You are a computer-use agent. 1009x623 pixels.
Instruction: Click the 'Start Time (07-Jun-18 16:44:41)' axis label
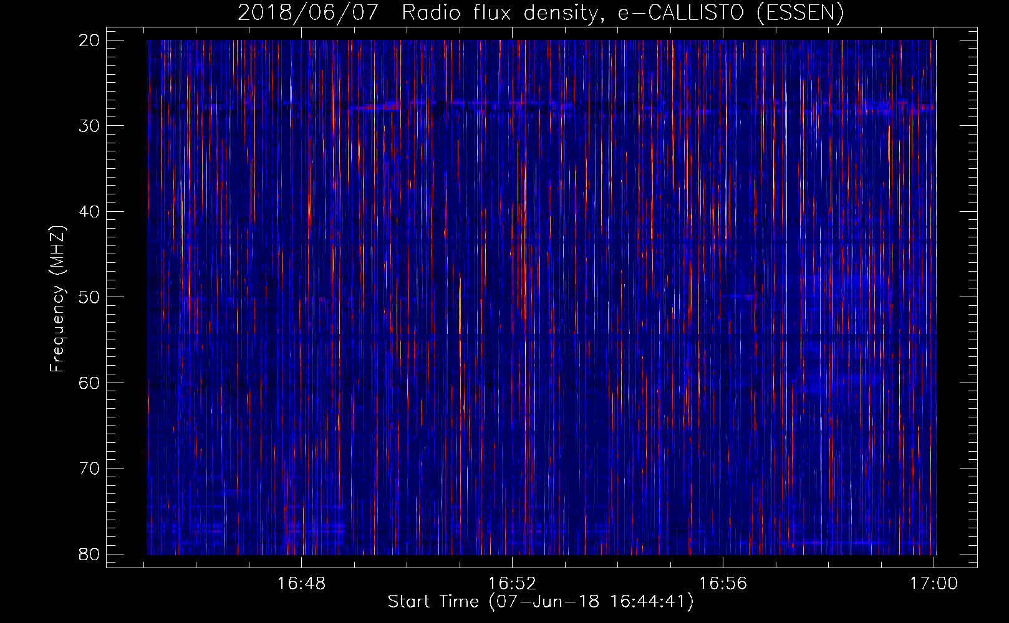pos(541,602)
